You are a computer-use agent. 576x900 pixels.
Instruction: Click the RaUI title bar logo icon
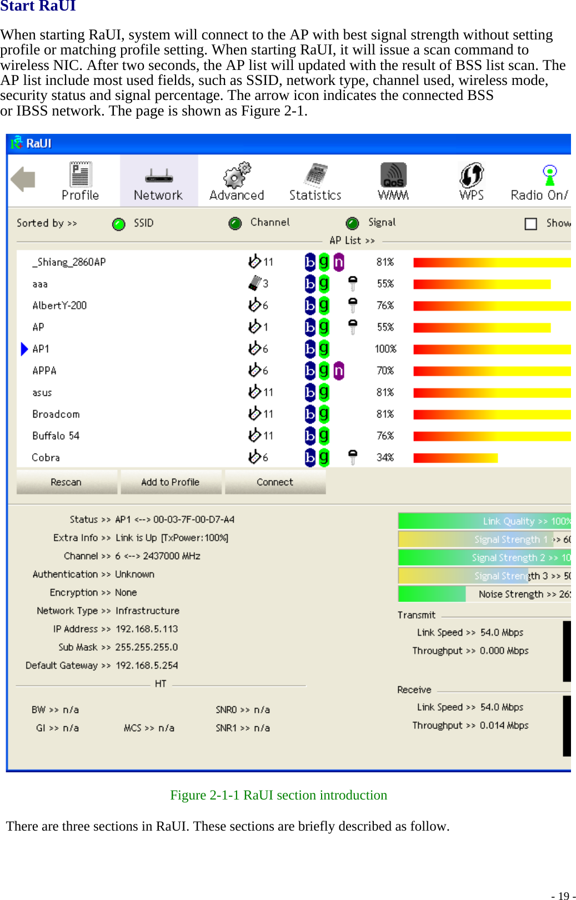16,143
